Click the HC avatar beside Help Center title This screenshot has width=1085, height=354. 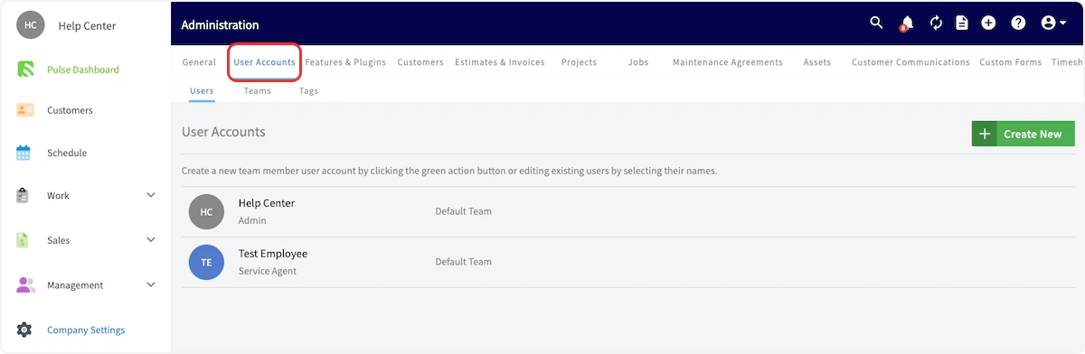[x=31, y=25]
